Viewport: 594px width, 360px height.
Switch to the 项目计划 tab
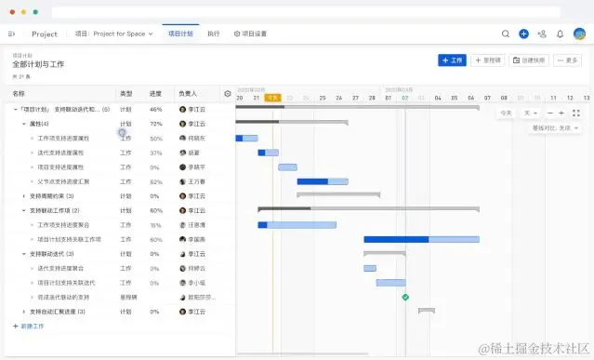180,33
